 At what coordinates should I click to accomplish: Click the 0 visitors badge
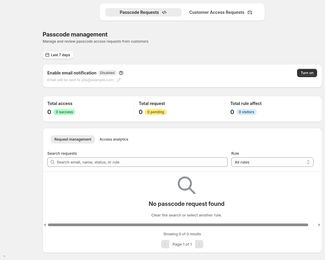pyautogui.click(x=247, y=112)
